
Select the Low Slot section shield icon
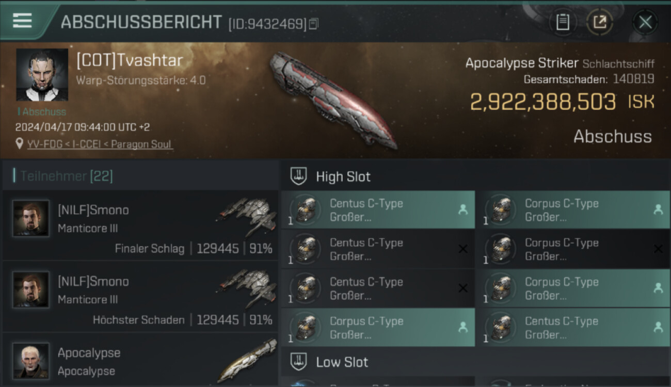(x=298, y=362)
